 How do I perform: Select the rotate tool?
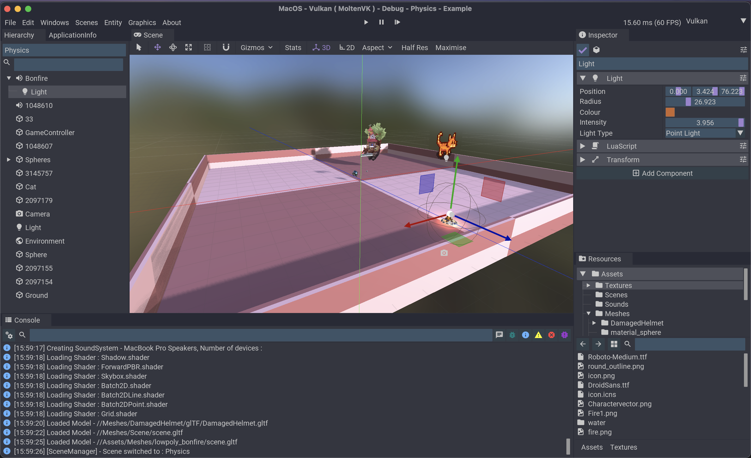click(173, 47)
